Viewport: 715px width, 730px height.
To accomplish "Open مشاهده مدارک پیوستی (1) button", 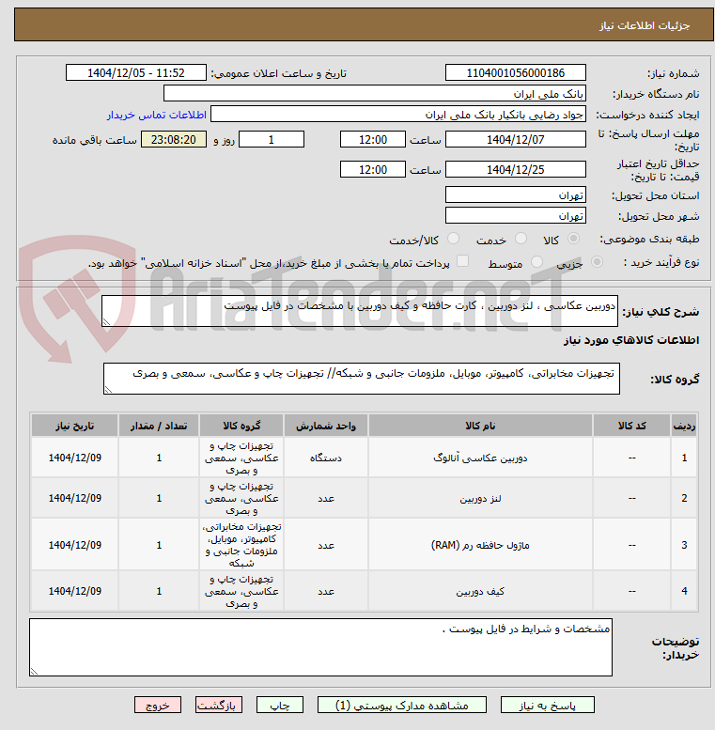I will (x=402, y=705).
